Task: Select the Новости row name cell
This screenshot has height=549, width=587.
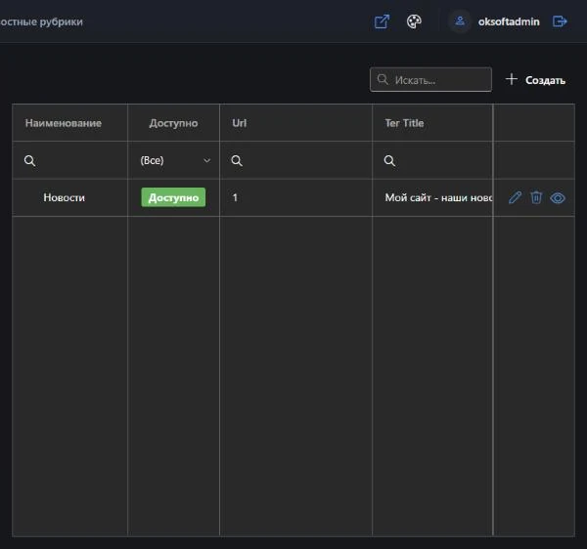Action: (x=70, y=197)
